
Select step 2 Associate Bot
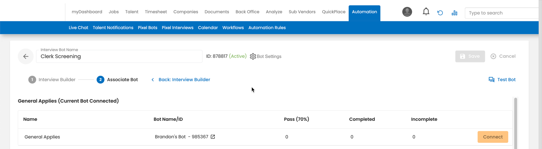click(117, 80)
